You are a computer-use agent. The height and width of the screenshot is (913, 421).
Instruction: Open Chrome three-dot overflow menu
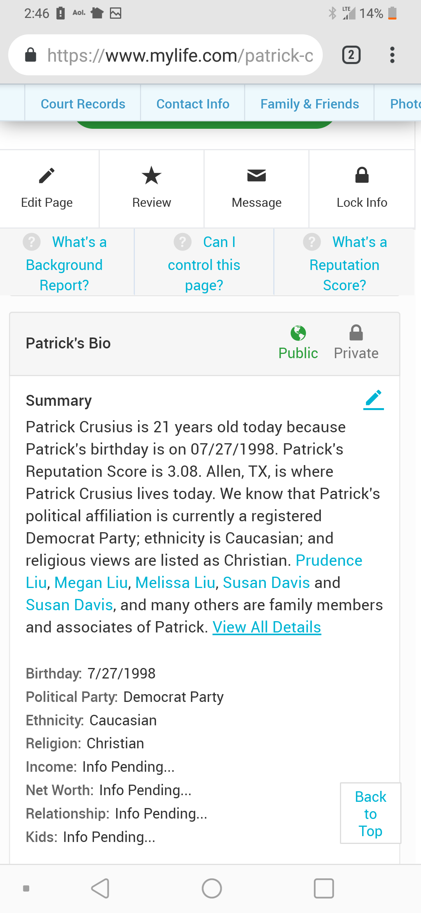click(x=392, y=55)
